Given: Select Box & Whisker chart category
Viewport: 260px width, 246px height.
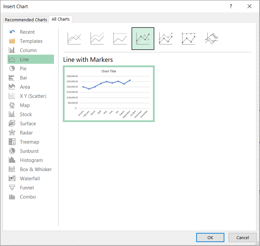Looking at the screenshot, I should point(36,169).
